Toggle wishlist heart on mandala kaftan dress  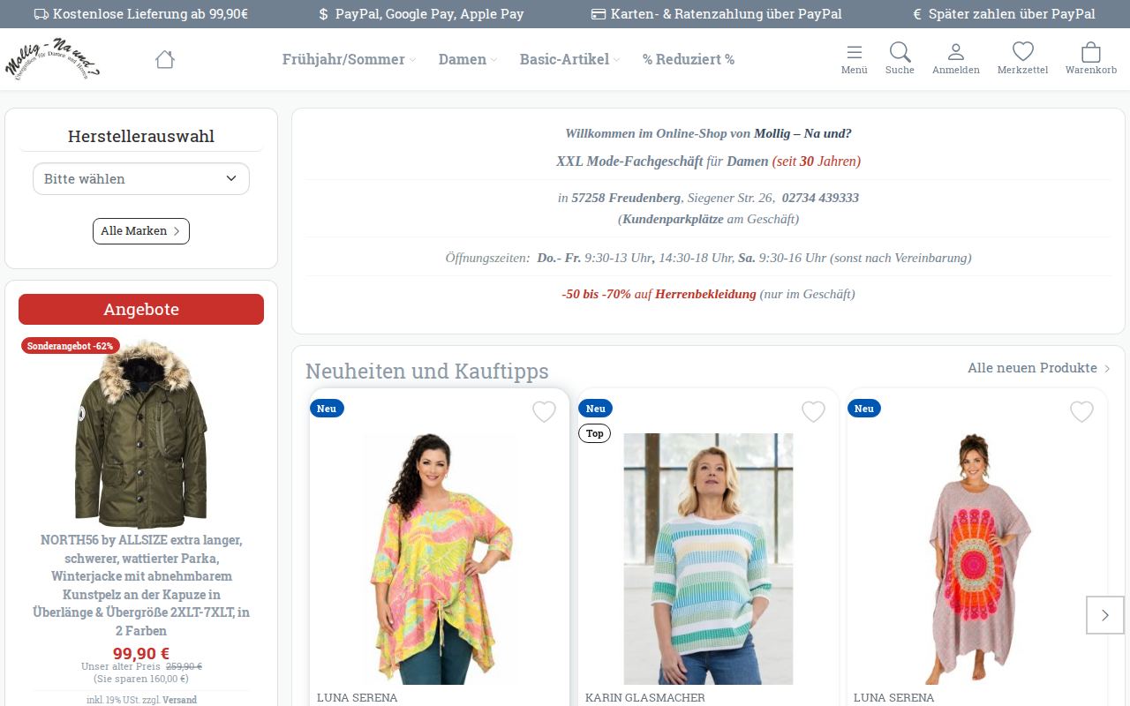1081,411
